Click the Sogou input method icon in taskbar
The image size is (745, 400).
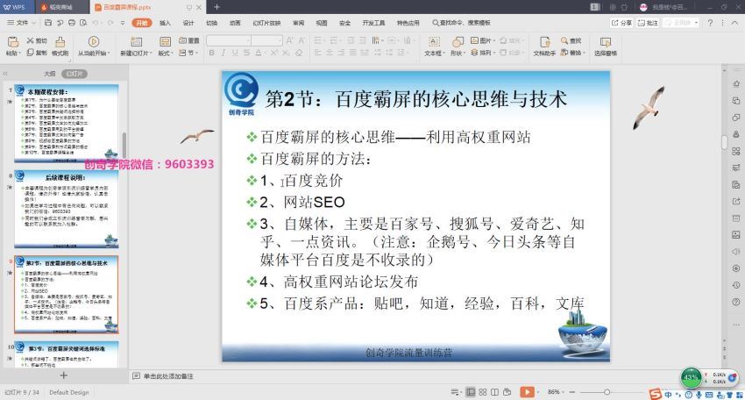656,394
